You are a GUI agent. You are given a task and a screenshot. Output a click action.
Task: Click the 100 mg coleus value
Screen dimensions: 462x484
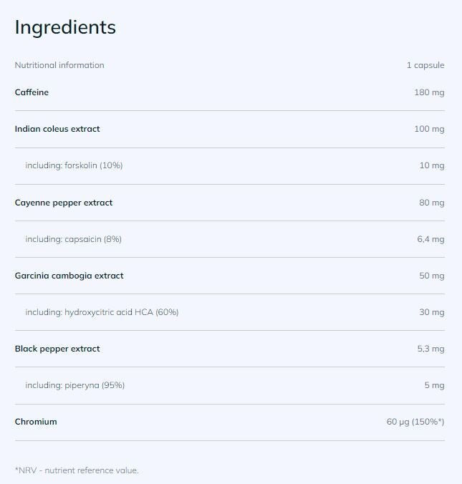[429, 129]
